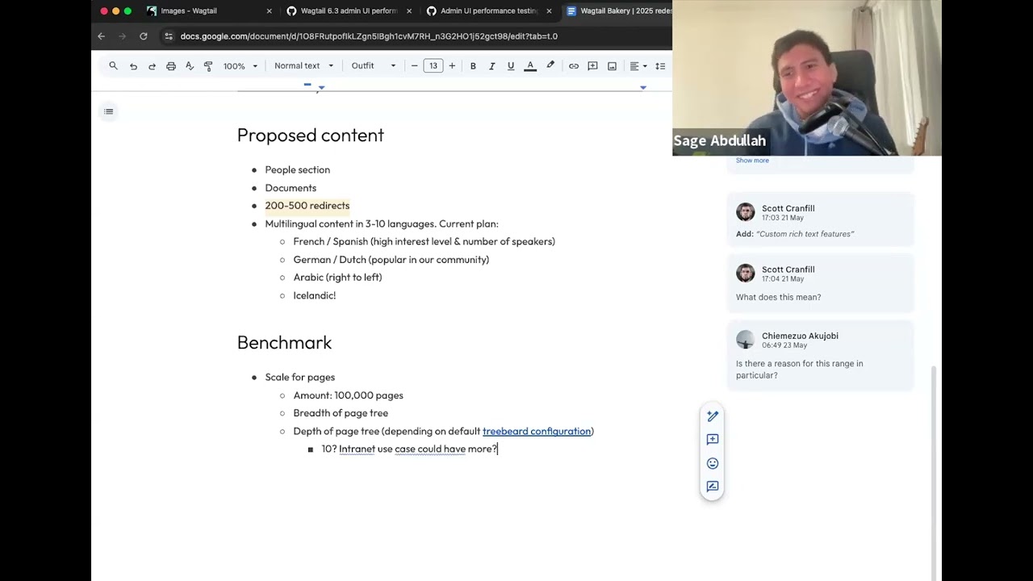The height and width of the screenshot is (581, 1033).
Task: Click Show more in comments
Action: (x=752, y=161)
